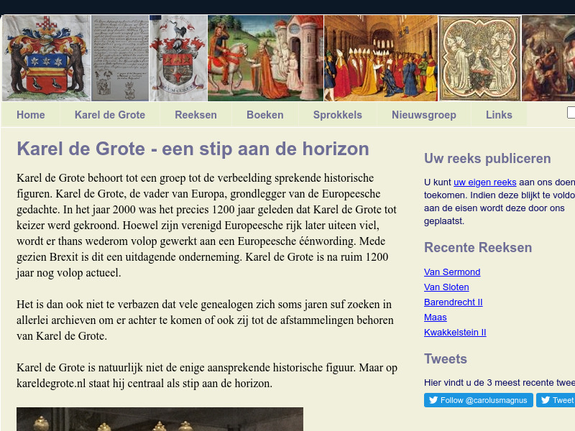Navigate to the Home menu item
Screen dimensions: 575x431
[31, 114]
